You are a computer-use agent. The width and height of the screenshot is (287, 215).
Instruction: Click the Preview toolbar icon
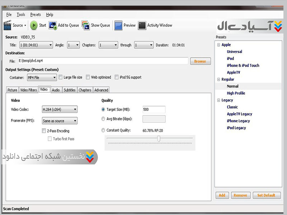point(118,25)
